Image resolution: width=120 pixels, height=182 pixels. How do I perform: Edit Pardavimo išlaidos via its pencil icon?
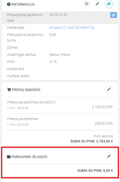click(x=109, y=157)
